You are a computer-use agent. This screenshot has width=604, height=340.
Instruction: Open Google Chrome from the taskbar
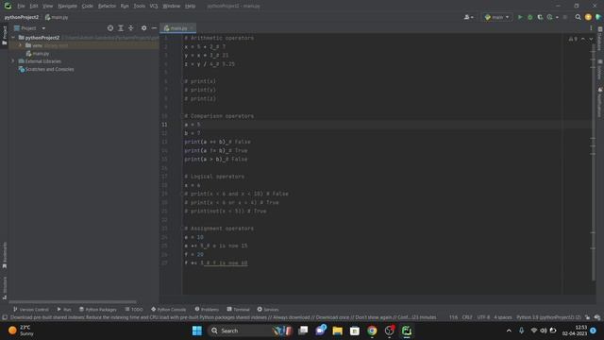click(x=372, y=331)
